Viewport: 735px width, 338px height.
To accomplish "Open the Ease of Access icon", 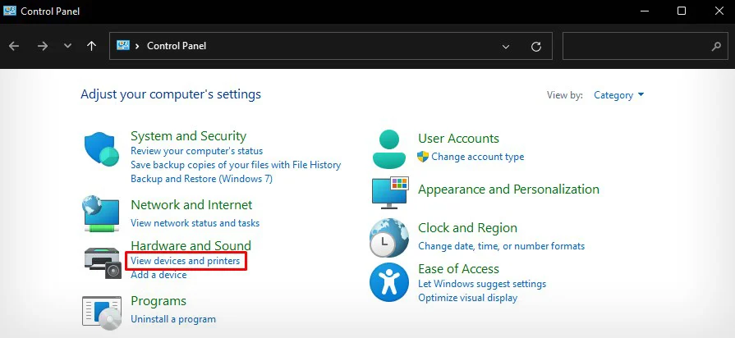I will point(389,282).
